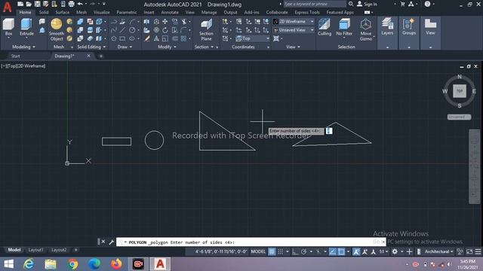Click the Save icon in Quick Access toolbar

point(37,4)
